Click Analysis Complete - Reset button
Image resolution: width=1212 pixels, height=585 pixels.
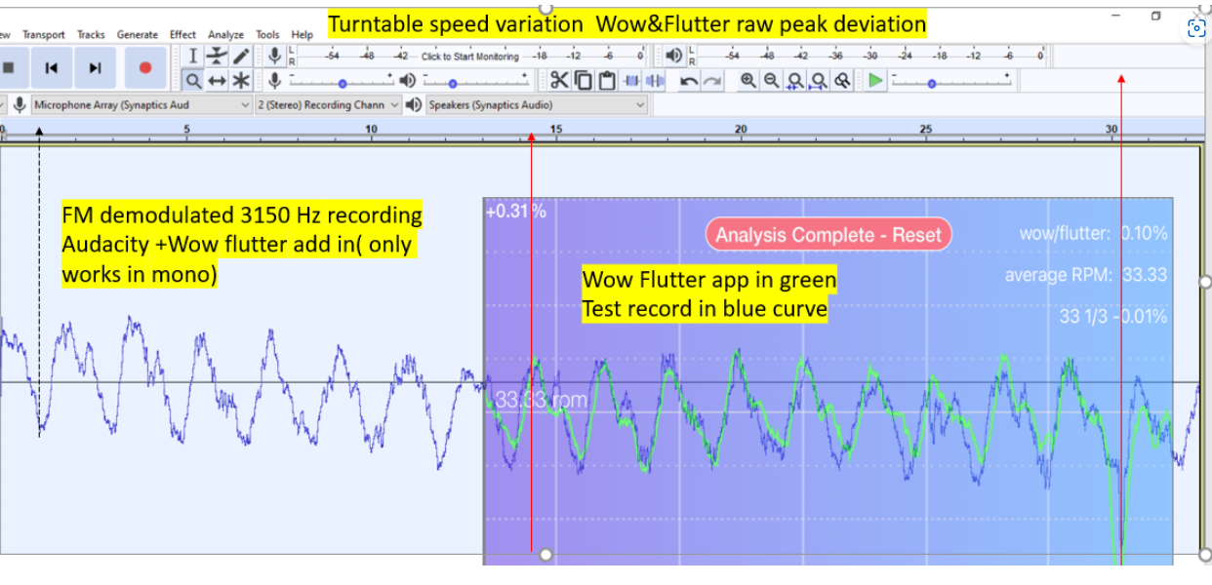[828, 234]
